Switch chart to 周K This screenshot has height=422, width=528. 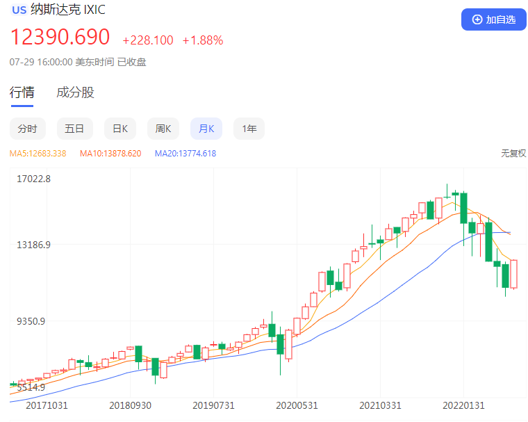click(x=163, y=129)
